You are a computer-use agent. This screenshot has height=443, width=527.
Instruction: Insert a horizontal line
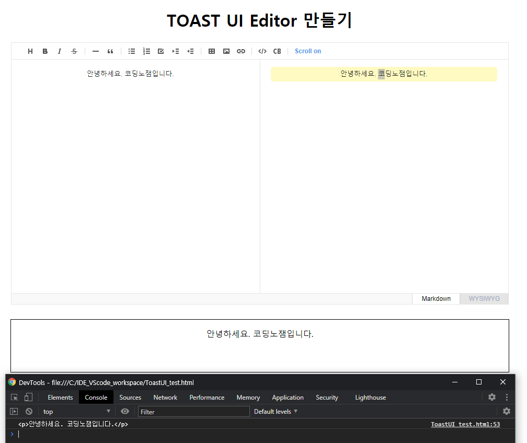[x=96, y=51]
